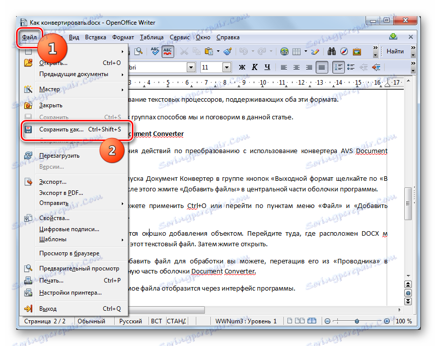Click the Undo arrow icon
This screenshot has height=346, width=437.
244,51
